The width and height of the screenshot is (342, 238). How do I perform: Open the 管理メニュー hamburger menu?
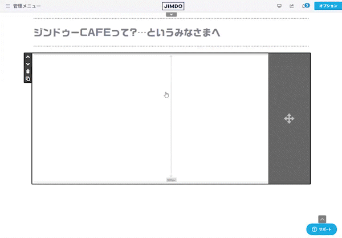(x=8, y=6)
